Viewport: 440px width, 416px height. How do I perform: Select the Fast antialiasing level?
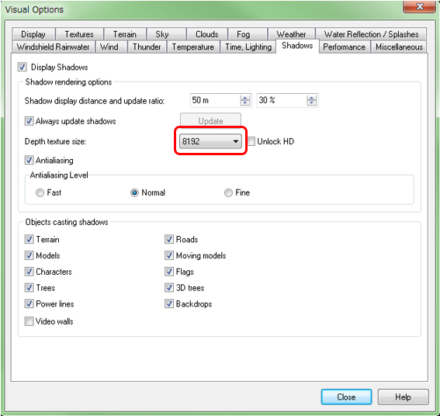point(40,192)
